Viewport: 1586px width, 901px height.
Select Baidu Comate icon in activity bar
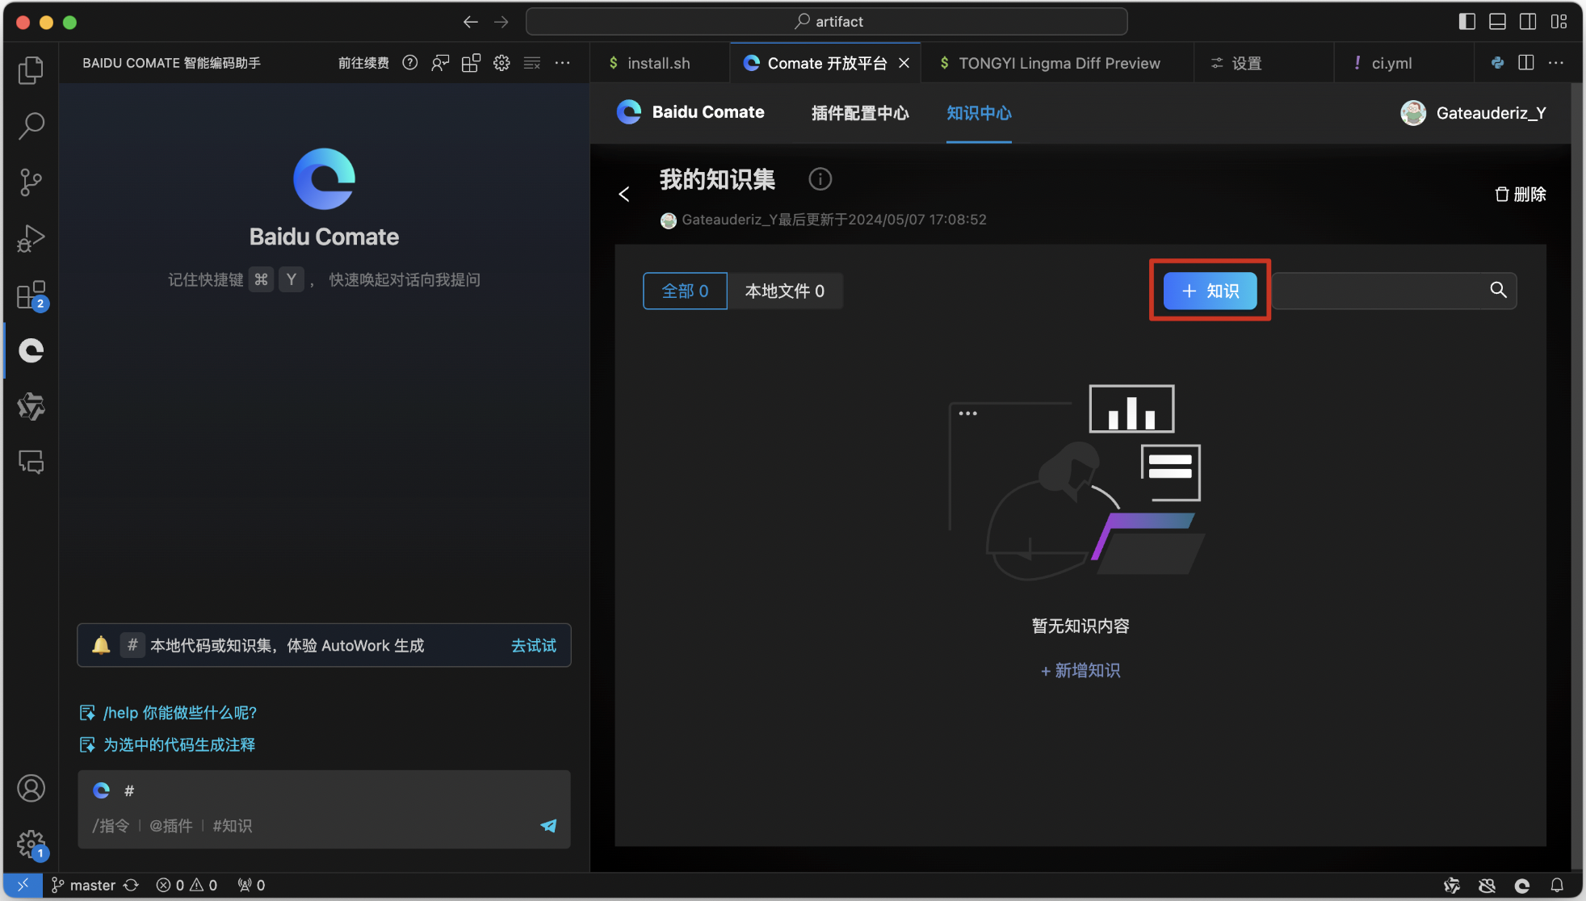click(31, 350)
